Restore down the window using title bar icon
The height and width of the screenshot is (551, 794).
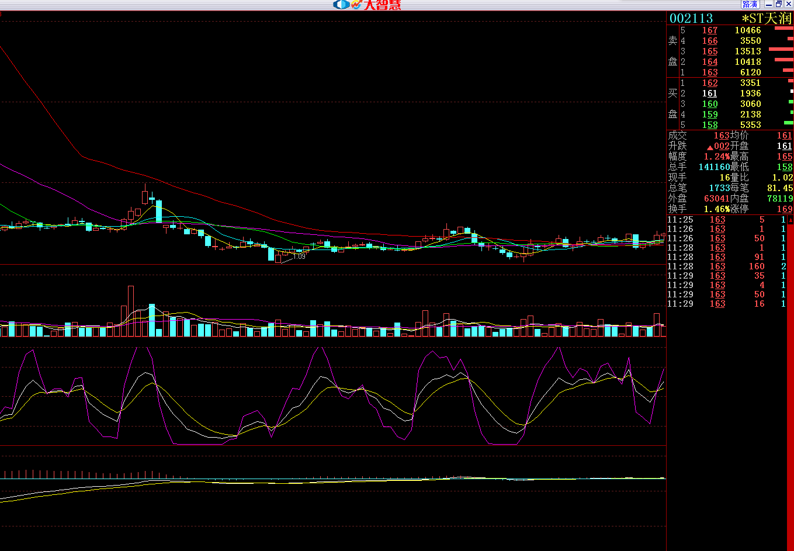coord(779,4)
